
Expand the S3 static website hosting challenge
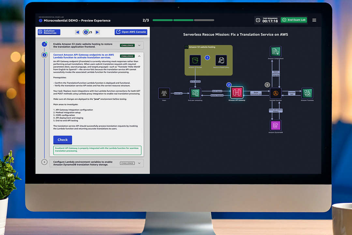[x=139, y=45]
